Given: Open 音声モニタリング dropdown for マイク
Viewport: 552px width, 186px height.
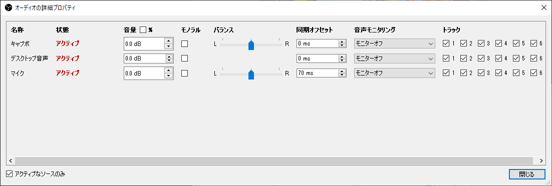Looking at the screenshot, I should pos(395,73).
